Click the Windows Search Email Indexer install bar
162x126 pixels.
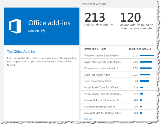tap(147, 55)
